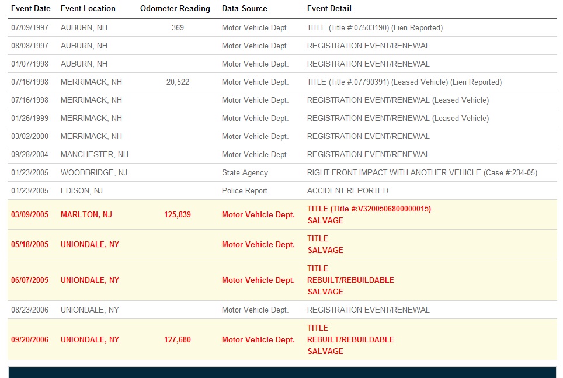Screen dimensions: 563x378
Task: Select the WOODBRIDGE, NJ location cell
Action: click(x=94, y=173)
